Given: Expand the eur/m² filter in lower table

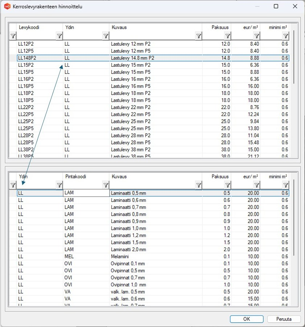Looking at the screenshot, I should pos(256,185).
